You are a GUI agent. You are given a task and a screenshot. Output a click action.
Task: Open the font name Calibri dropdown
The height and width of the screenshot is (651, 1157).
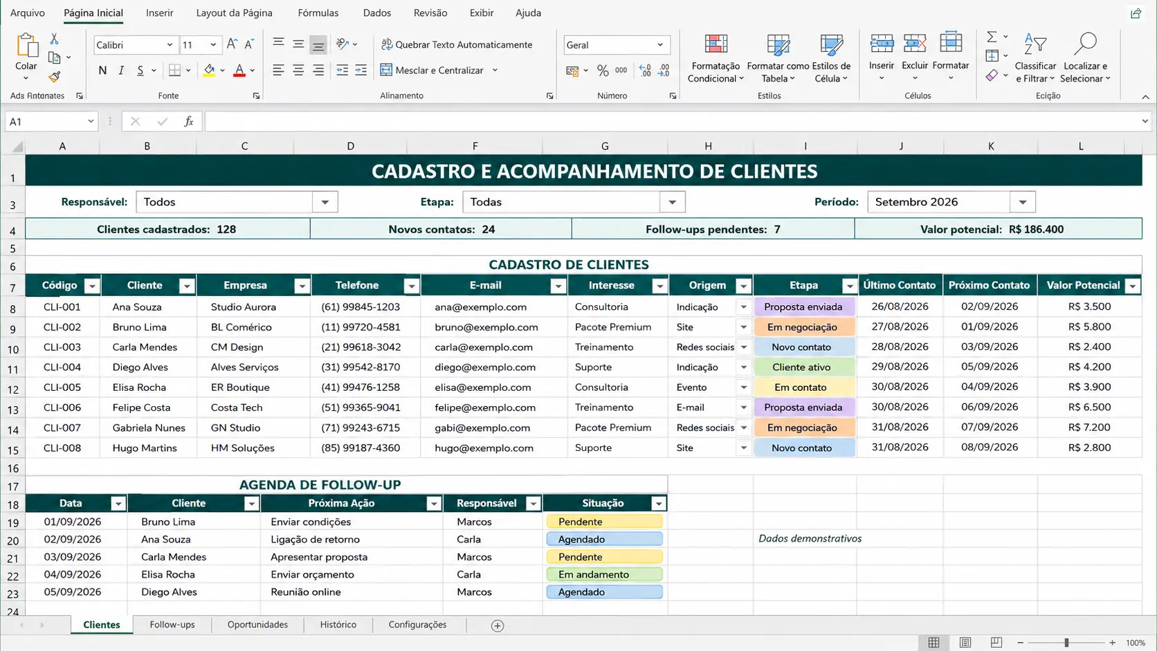(170, 45)
